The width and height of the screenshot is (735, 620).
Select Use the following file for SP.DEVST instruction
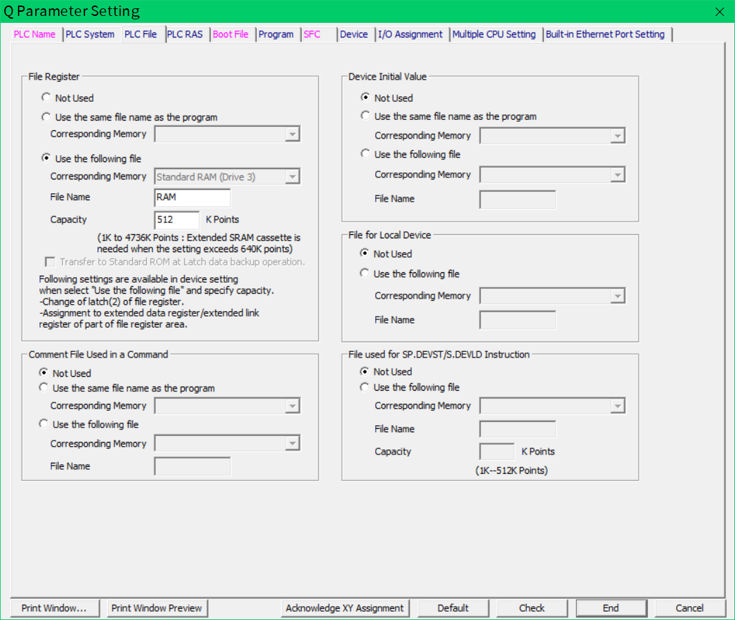(x=365, y=387)
